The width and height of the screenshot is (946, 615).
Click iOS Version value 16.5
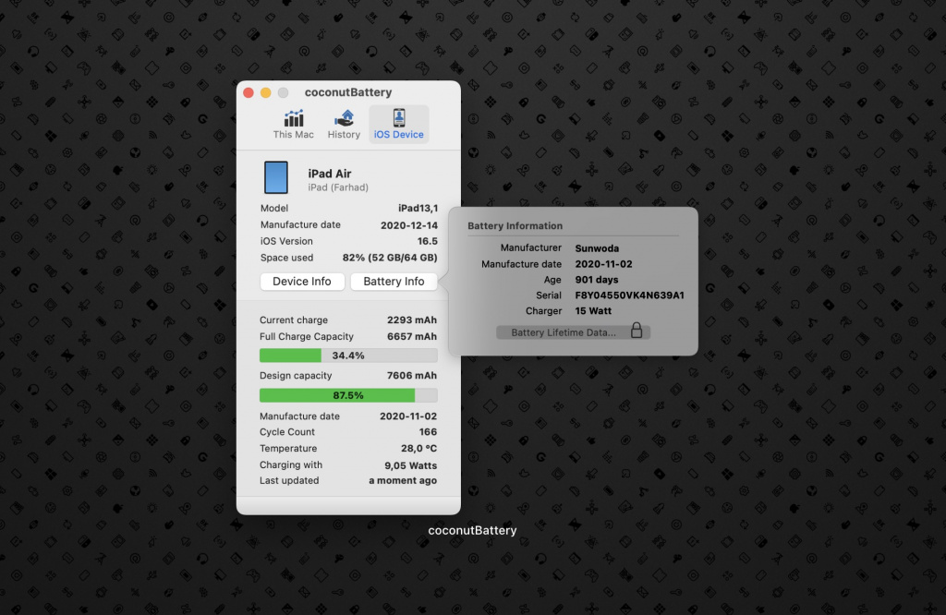coord(428,241)
